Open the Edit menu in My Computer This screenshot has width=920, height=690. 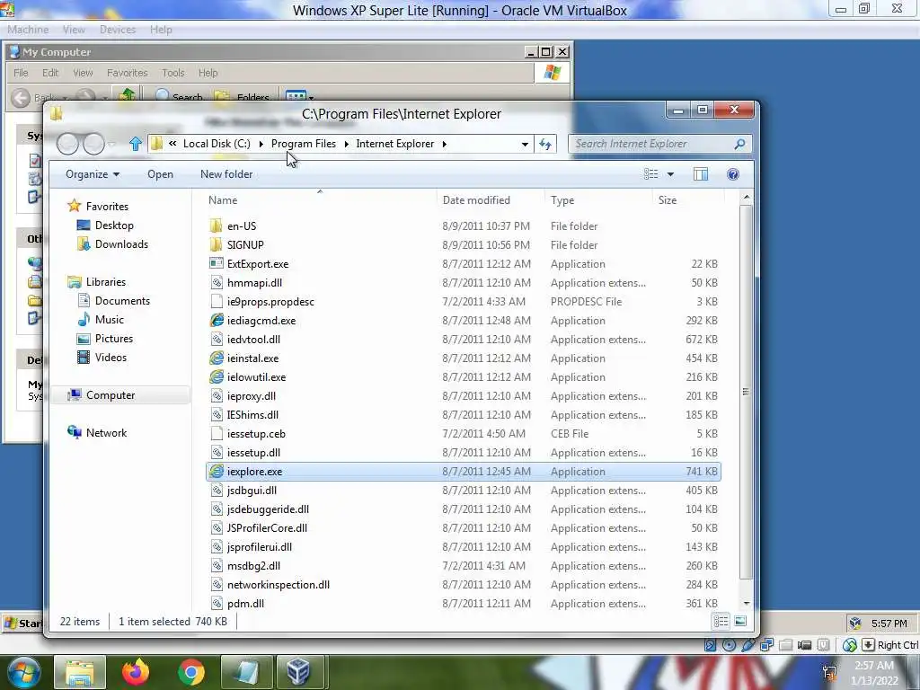pos(50,73)
